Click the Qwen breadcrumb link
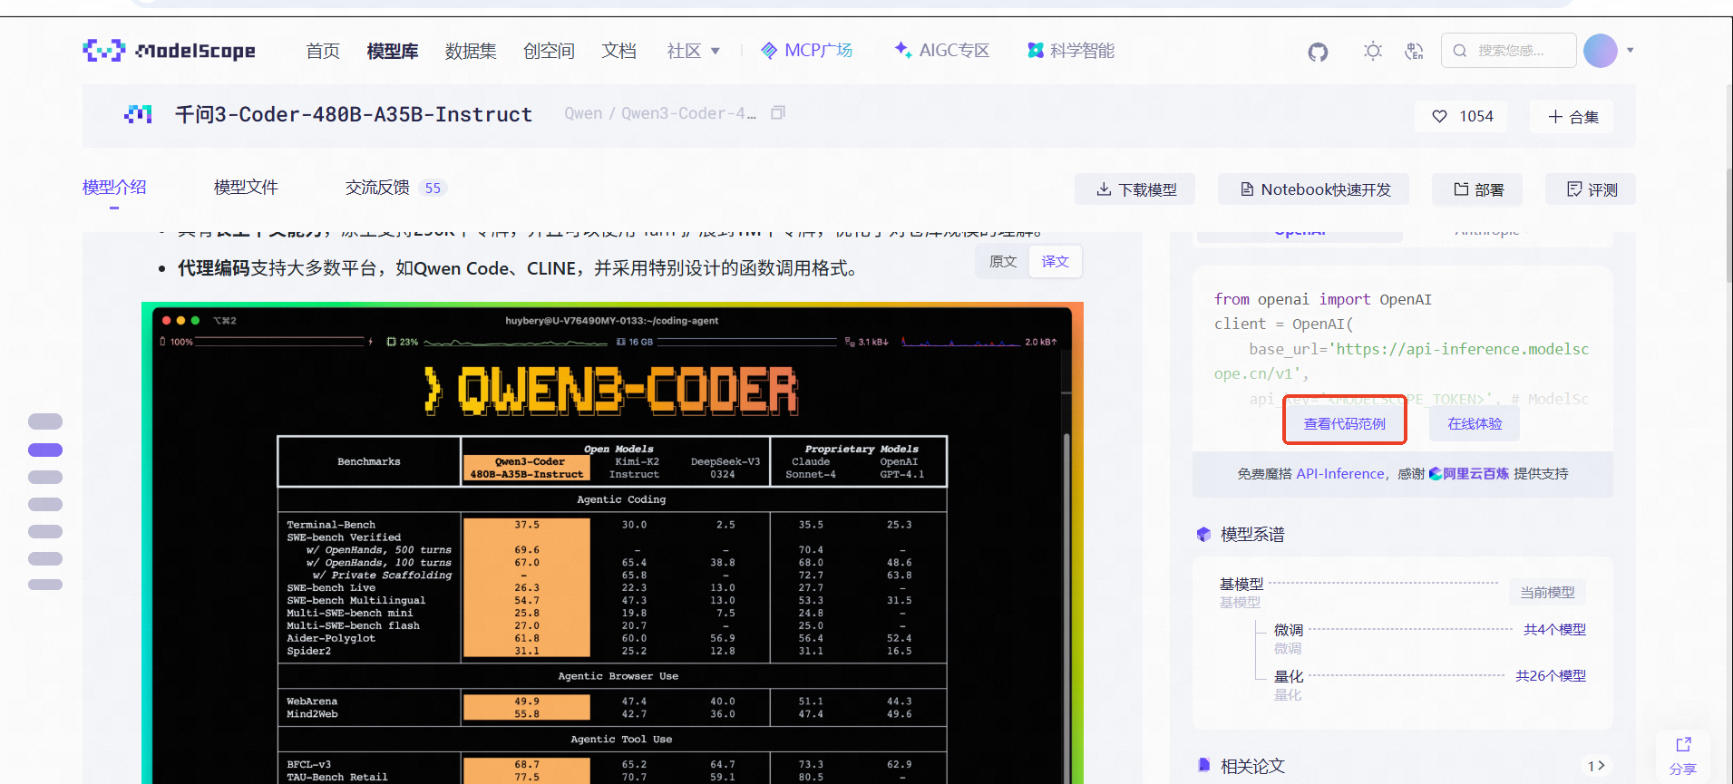Viewport: 1733px width, 784px height. click(583, 113)
